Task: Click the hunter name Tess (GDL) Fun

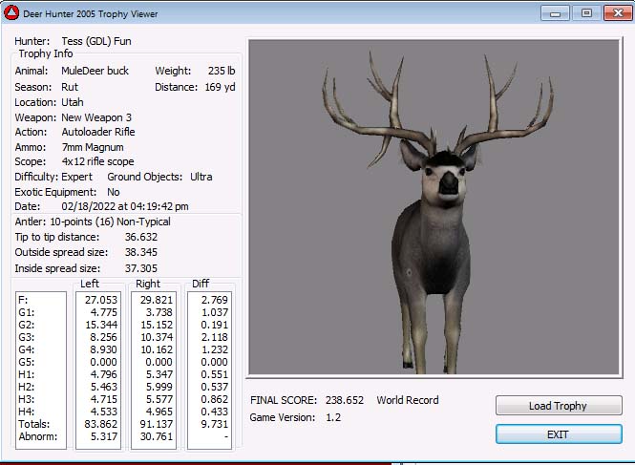Action: pyautogui.click(x=96, y=41)
